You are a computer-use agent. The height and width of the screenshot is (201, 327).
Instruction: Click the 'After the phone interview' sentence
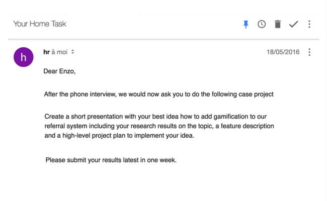(158, 94)
